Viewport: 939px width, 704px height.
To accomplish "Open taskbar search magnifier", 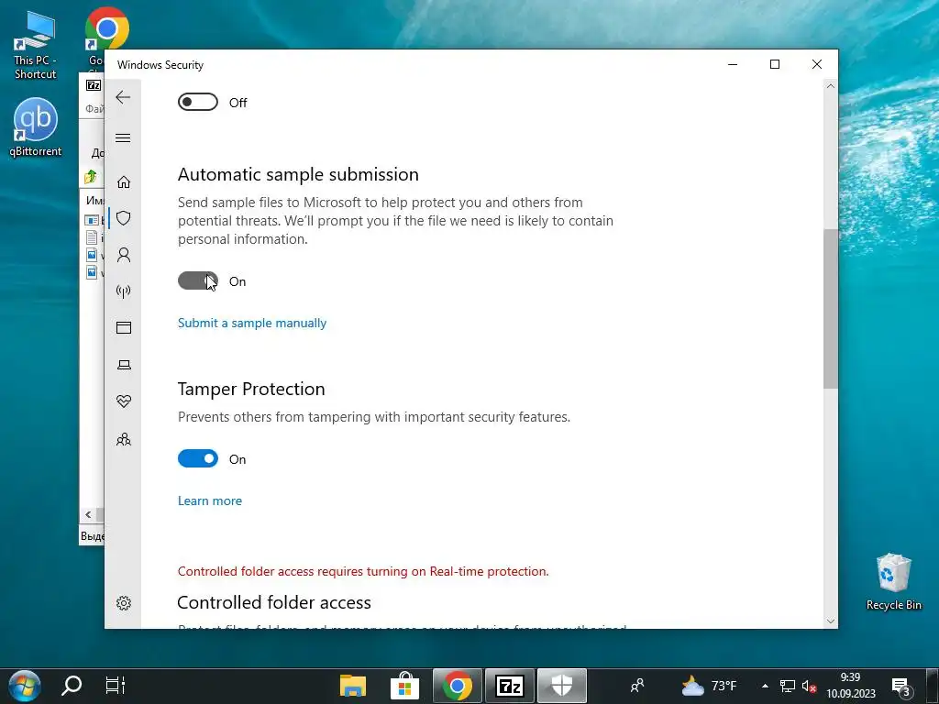I will 72,686.
